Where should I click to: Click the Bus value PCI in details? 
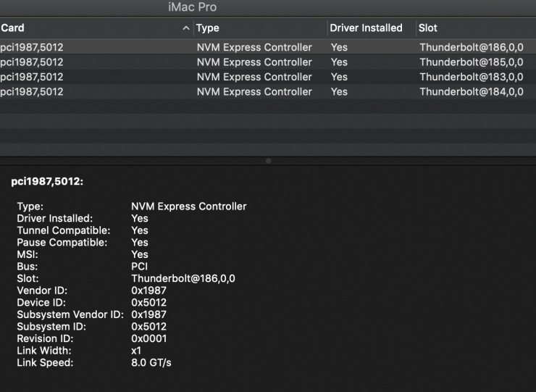140,267
